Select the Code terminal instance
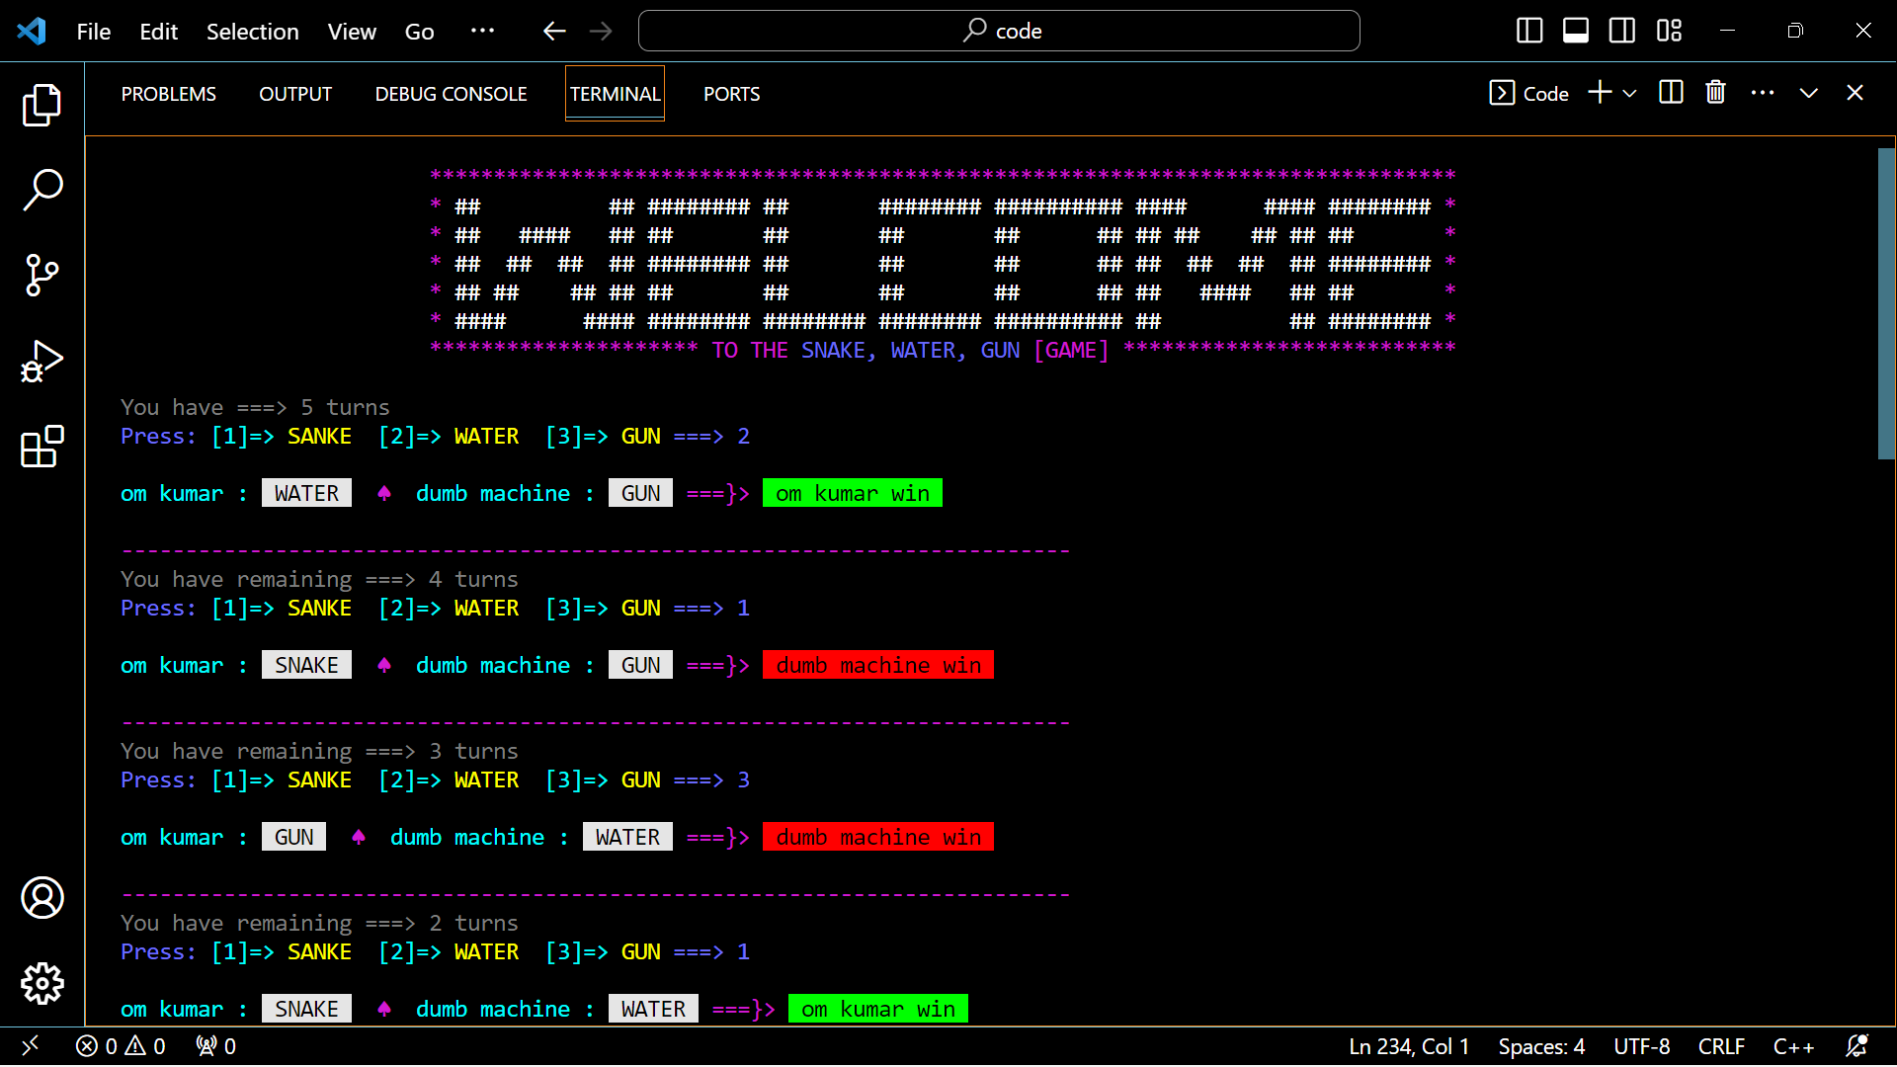1897x1067 pixels. click(1528, 93)
